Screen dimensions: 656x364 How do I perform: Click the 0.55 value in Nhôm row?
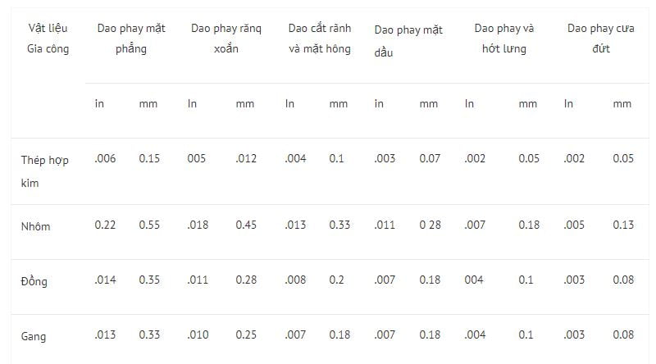148,225
